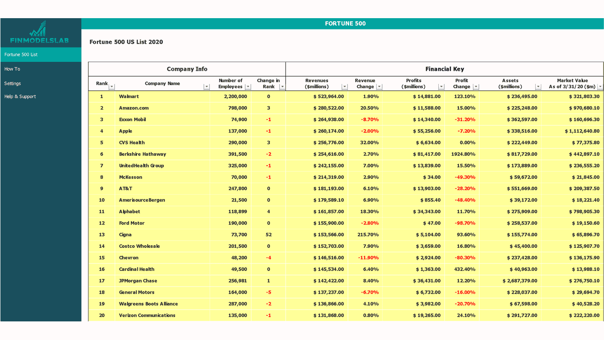Select Walgreens Boots Alliance's assets $ 67,598.00
This screenshot has width=604, height=340.
click(524, 304)
